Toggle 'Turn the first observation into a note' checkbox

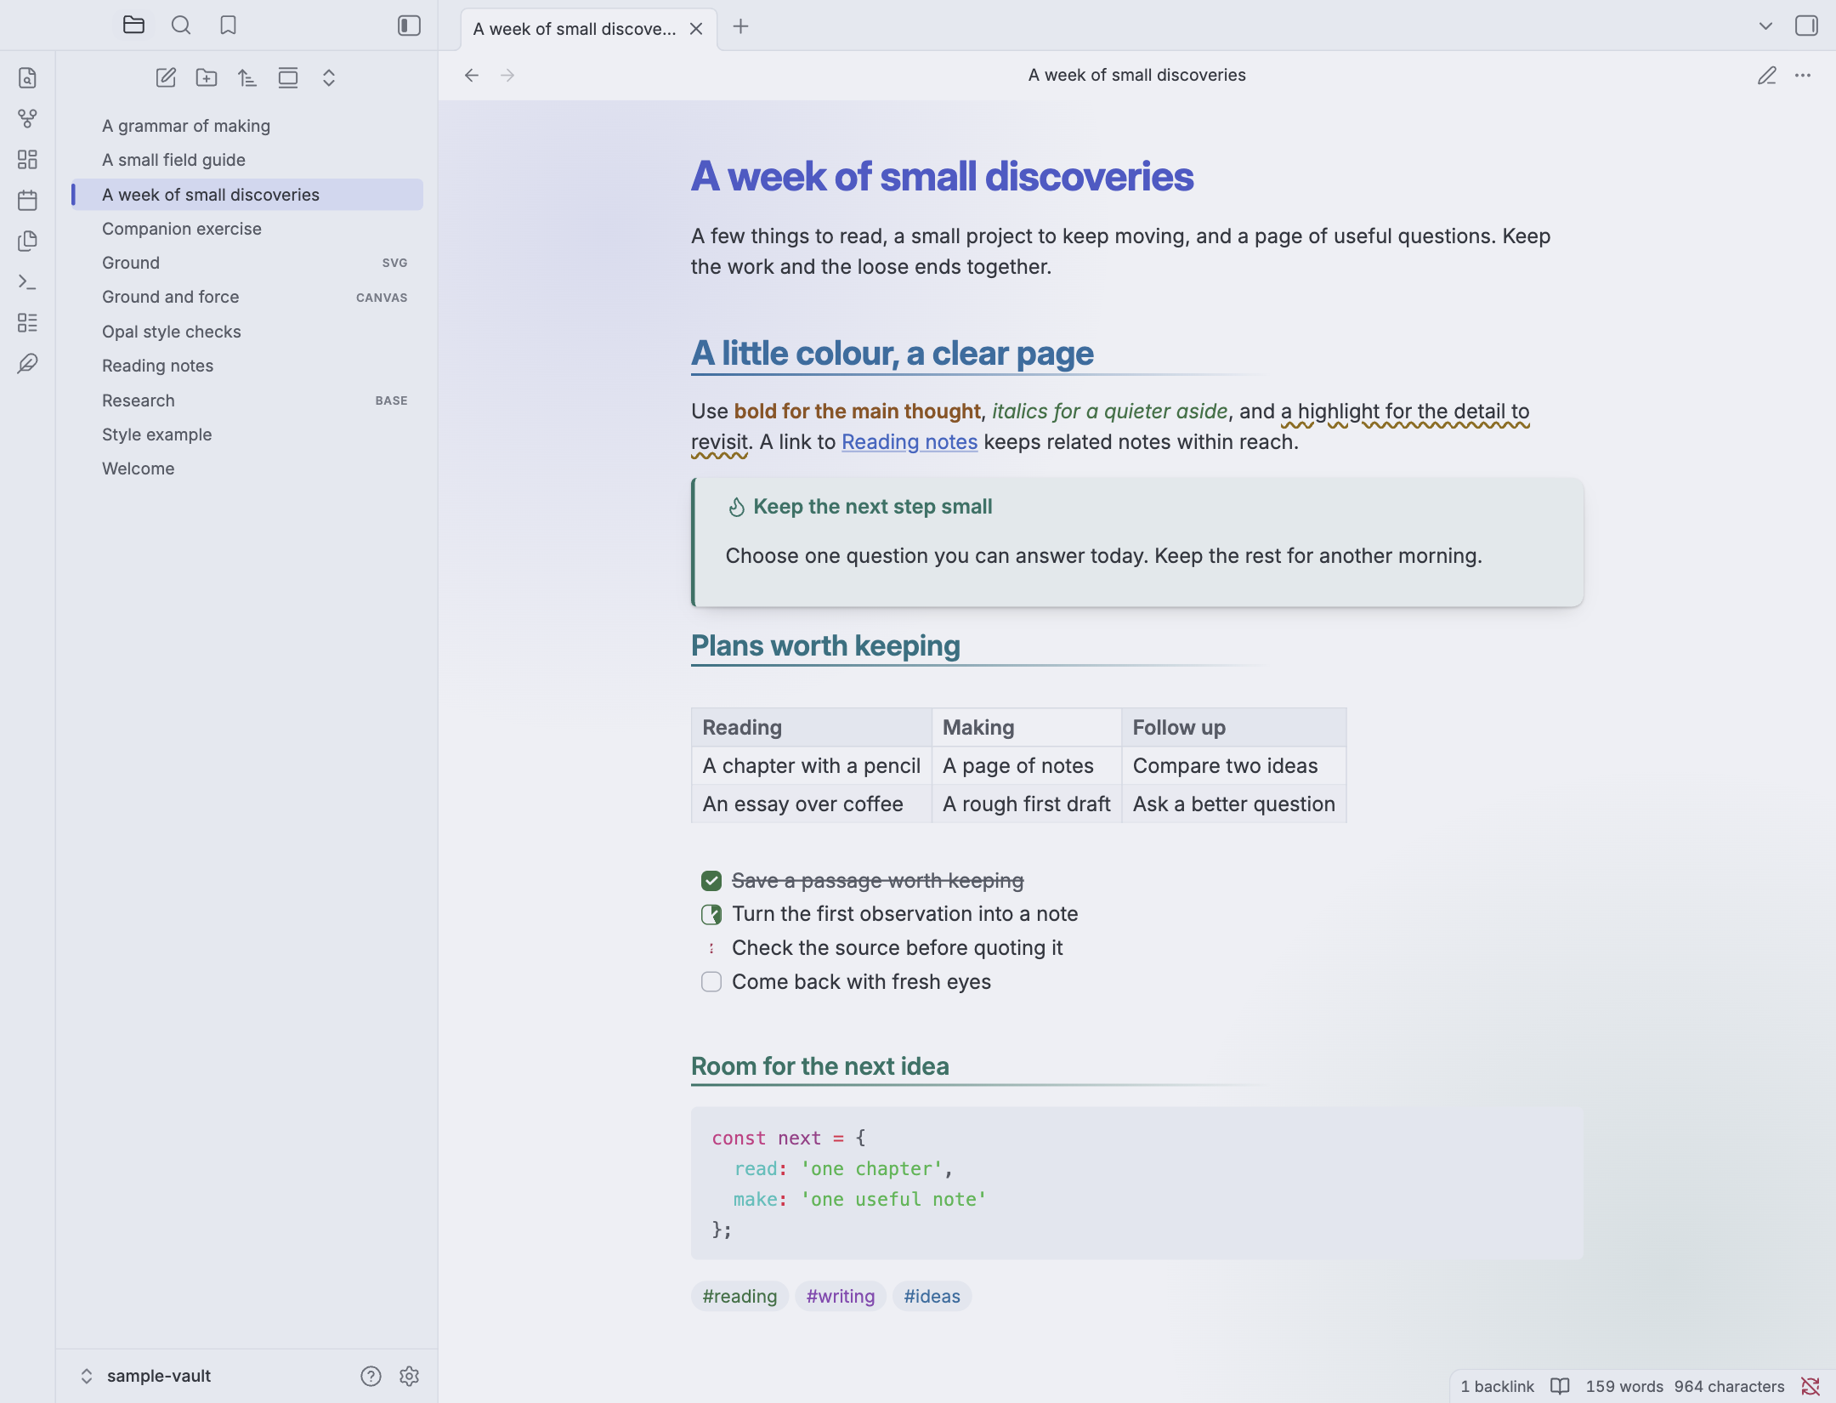click(711, 915)
